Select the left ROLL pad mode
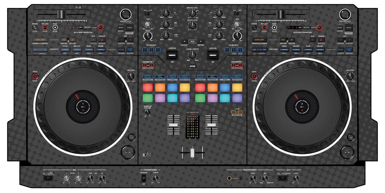 (160, 77)
